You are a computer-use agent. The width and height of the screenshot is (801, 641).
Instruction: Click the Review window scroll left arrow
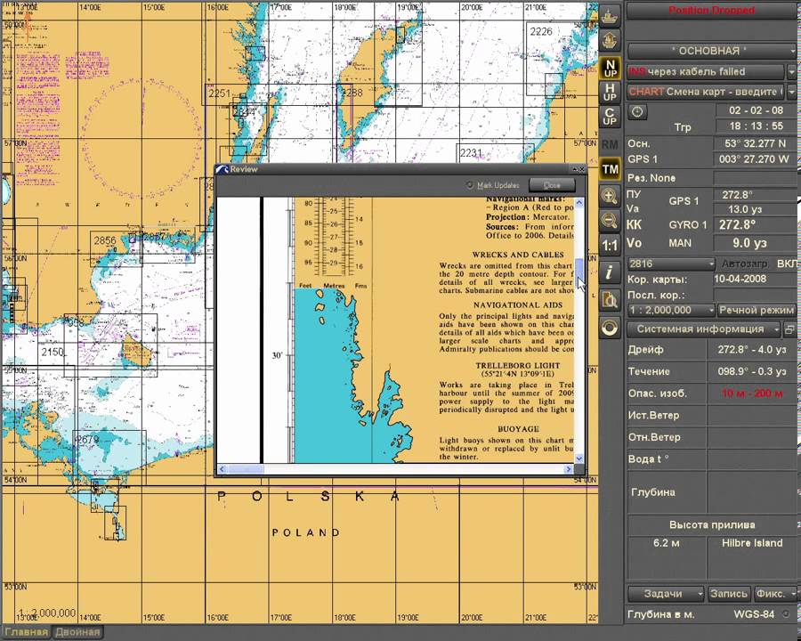point(222,469)
